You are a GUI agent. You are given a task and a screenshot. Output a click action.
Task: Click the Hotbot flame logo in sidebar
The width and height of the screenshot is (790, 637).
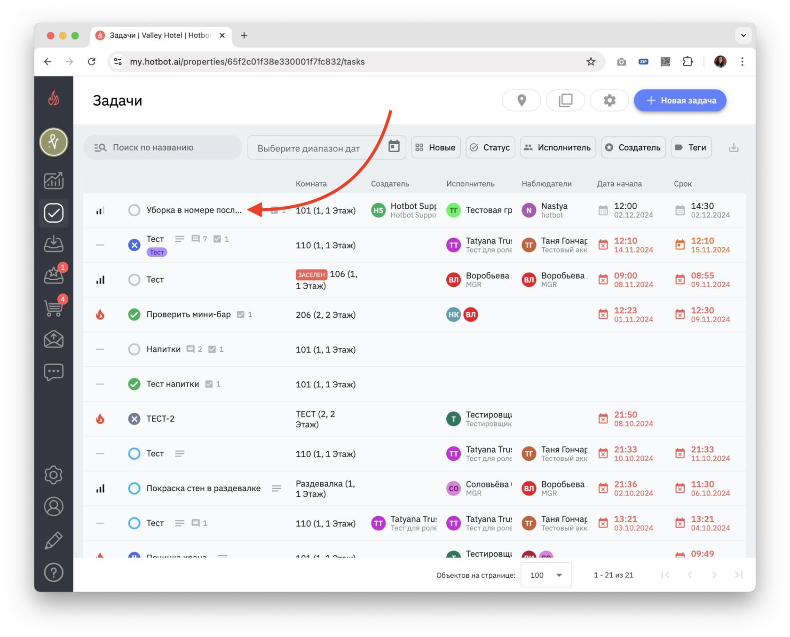click(x=54, y=98)
